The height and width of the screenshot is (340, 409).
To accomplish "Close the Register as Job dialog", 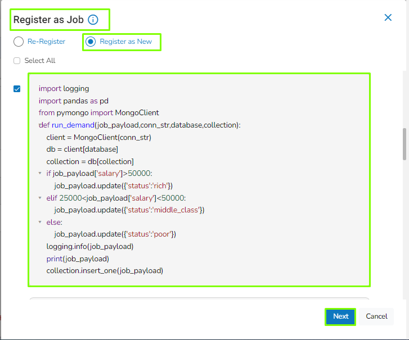I will [388, 17].
